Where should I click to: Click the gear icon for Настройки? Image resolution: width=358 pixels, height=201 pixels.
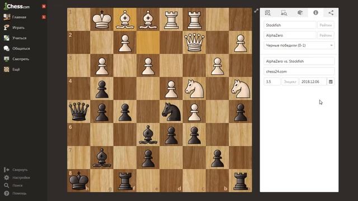pos(6,178)
